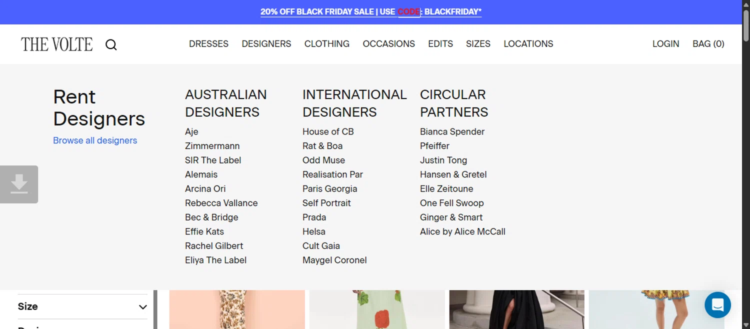Select Alemais designer
Viewport: 750px width, 329px height.
(x=201, y=174)
